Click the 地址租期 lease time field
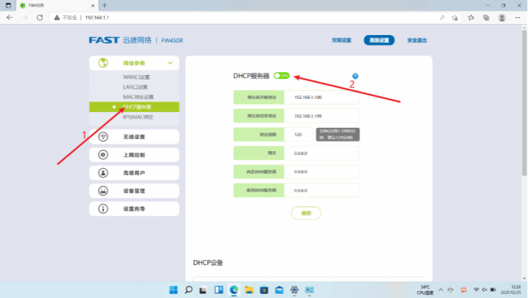 click(298, 135)
